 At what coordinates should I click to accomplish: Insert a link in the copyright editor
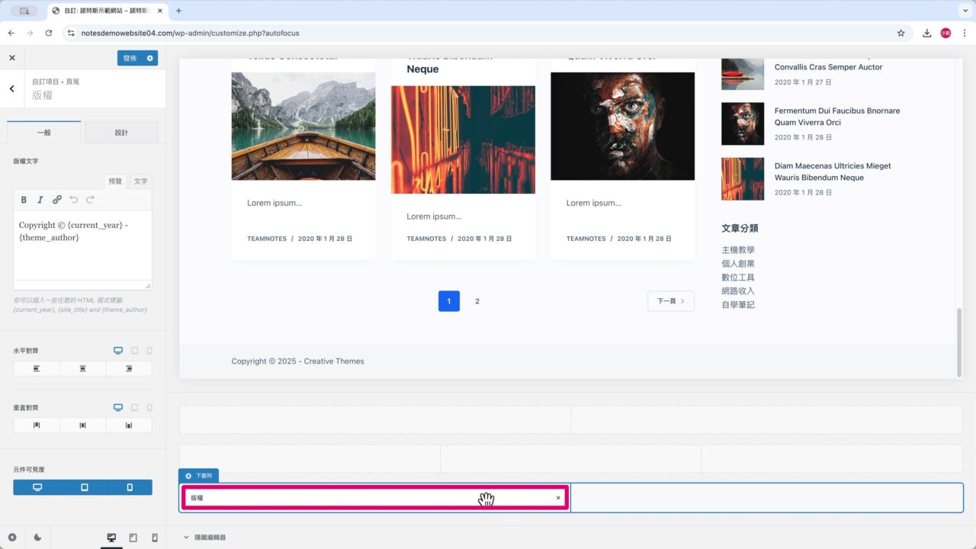point(57,200)
